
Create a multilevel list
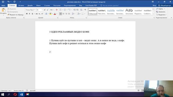tap(69, 10)
